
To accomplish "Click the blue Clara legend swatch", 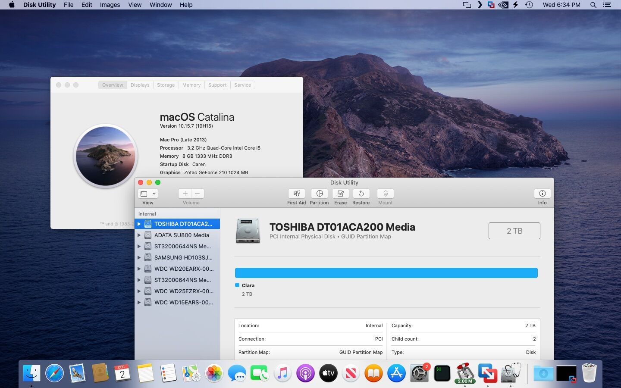I will 237,285.
